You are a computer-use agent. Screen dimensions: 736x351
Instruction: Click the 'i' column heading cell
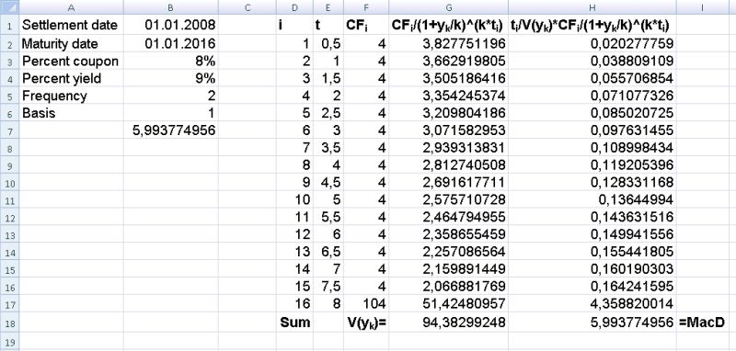294,25
